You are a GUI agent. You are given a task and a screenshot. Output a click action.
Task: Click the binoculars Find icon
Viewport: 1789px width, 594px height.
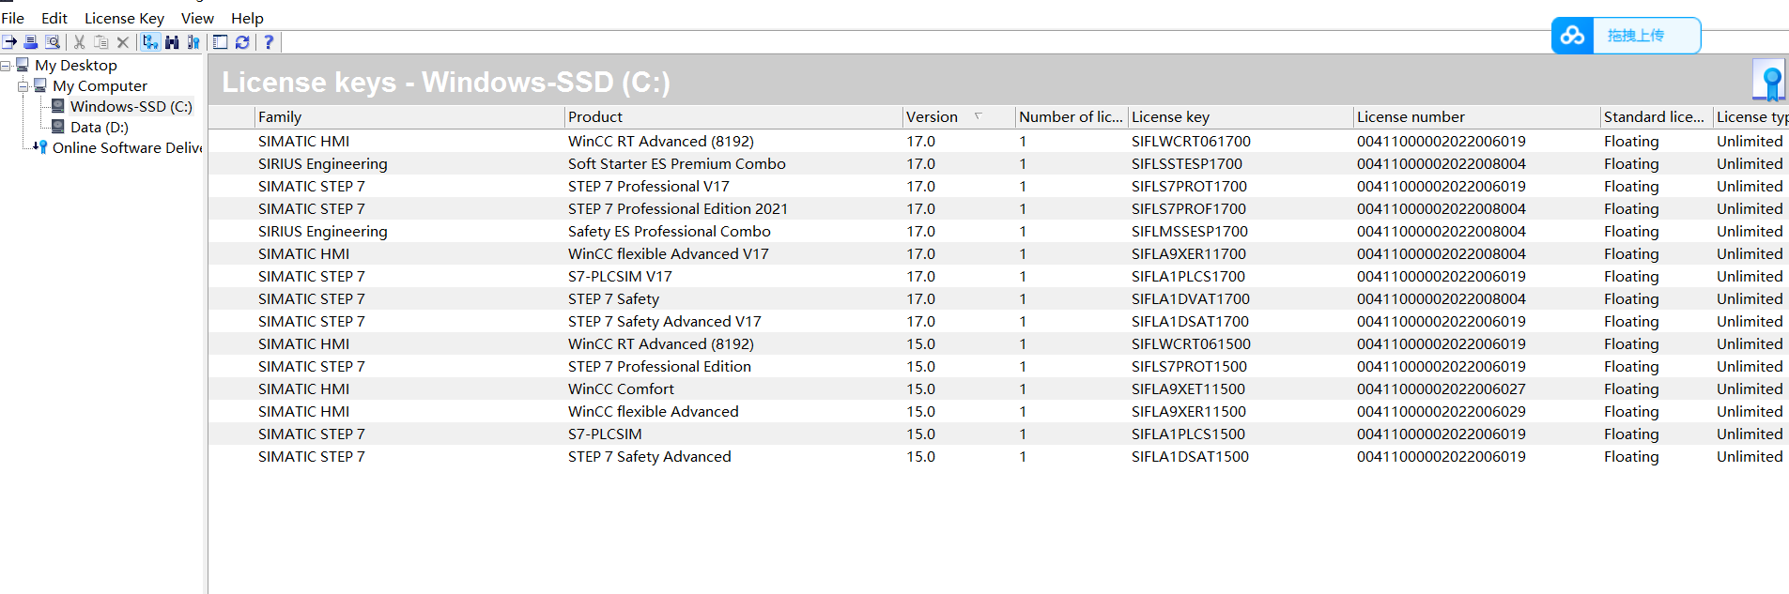172,42
